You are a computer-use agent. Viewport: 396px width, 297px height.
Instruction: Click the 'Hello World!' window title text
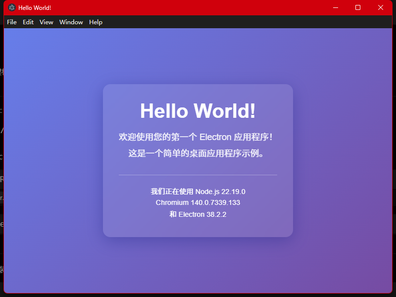[x=35, y=8]
